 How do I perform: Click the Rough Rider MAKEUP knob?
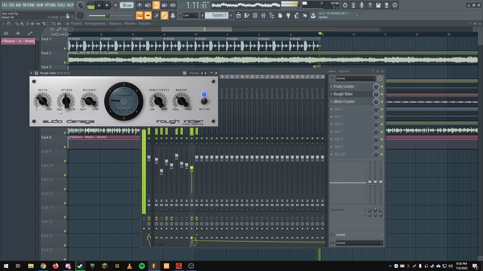point(182,100)
